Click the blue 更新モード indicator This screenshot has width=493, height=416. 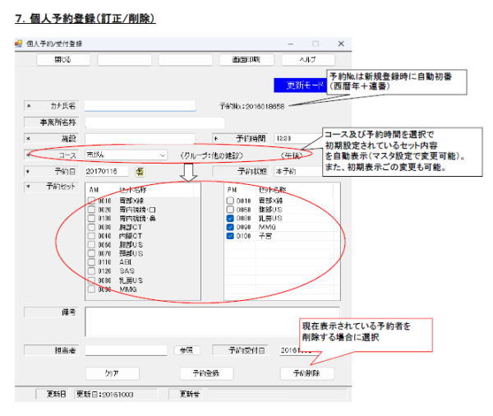[x=300, y=86]
